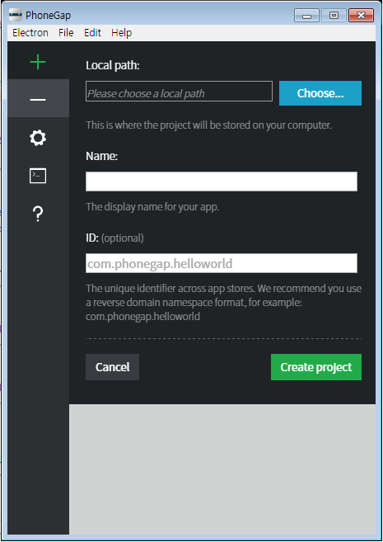Maximize the PhoneGap window

pos(334,16)
